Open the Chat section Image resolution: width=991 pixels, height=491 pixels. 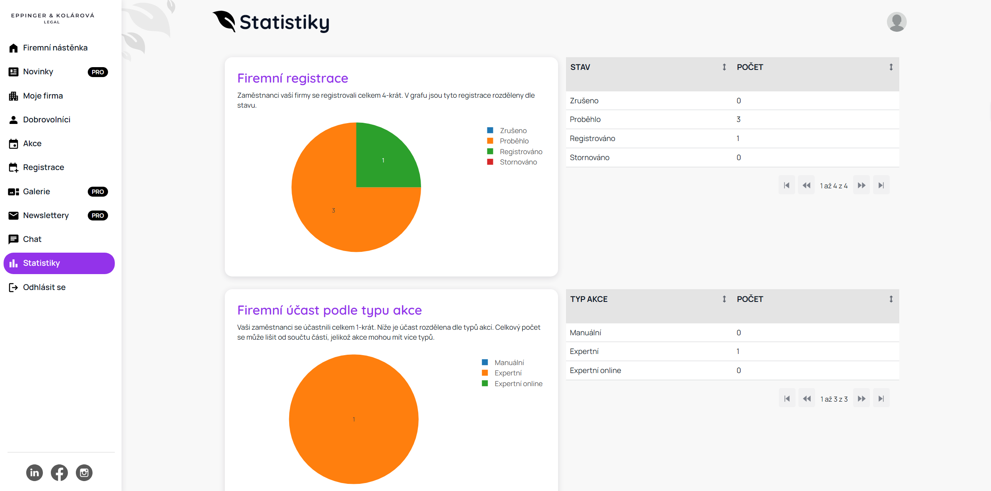[32, 239]
